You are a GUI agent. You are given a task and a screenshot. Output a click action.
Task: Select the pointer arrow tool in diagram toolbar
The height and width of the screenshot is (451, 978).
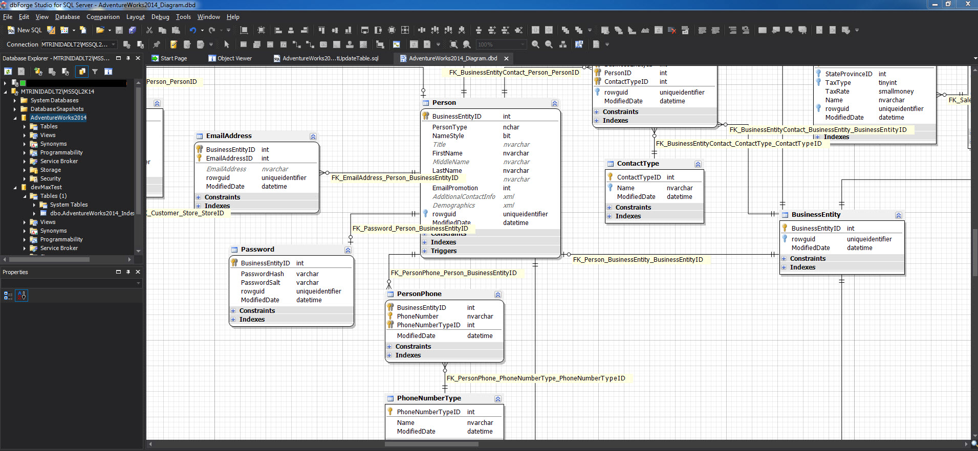click(227, 44)
